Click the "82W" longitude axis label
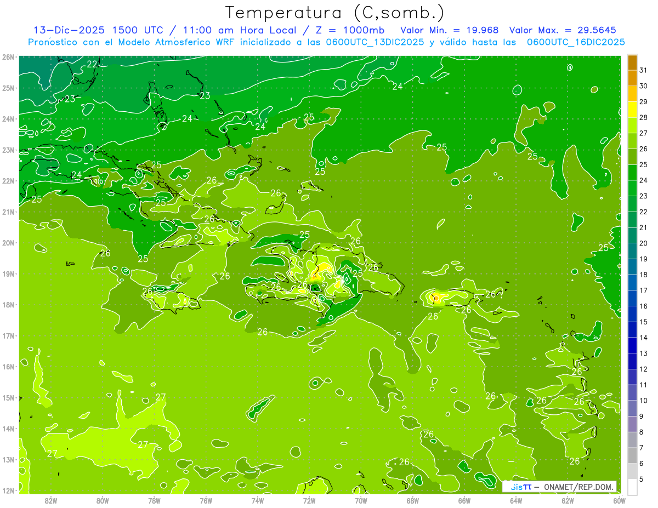This screenshot has width=658, height=508. [x=50, y=500]
